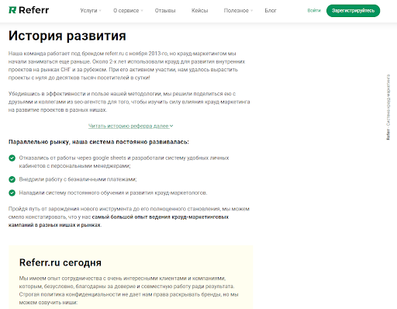This screenshot has width=397, height=309.
Task: Navigate to the Блог page
Action: coord(271,11)
